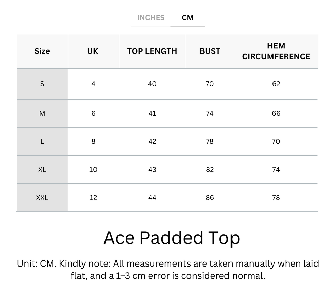Click top length value 42 for size L

coord(152,141)
